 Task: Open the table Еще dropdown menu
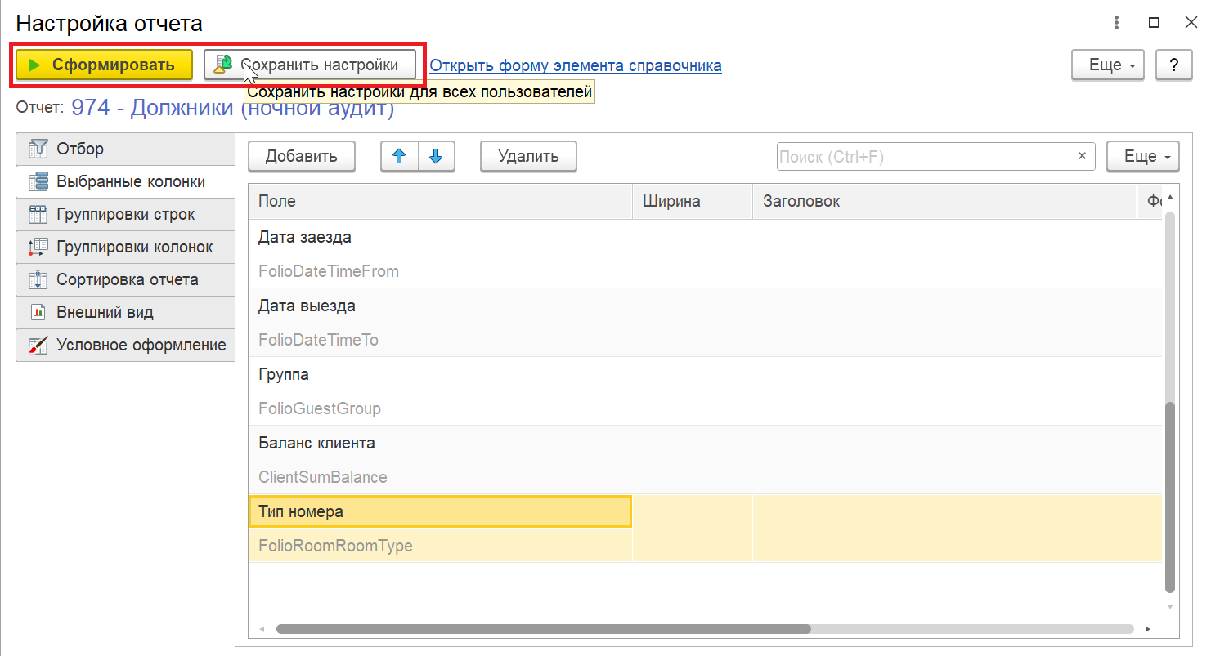pos(1142,156)
